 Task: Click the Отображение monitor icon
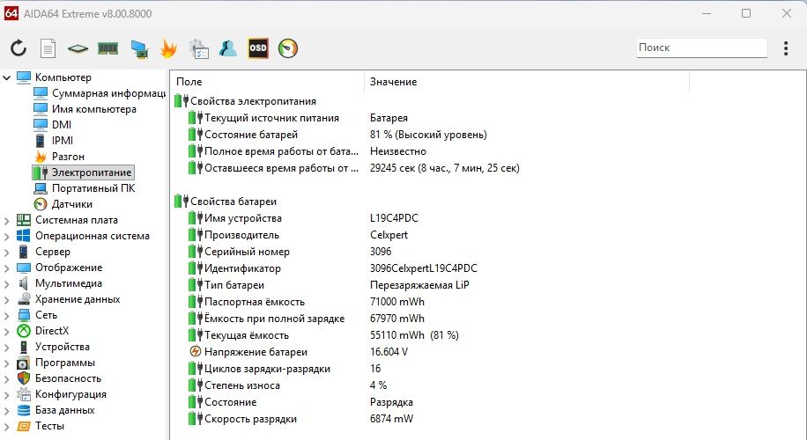pyautogui.click(x=24, y=268)
